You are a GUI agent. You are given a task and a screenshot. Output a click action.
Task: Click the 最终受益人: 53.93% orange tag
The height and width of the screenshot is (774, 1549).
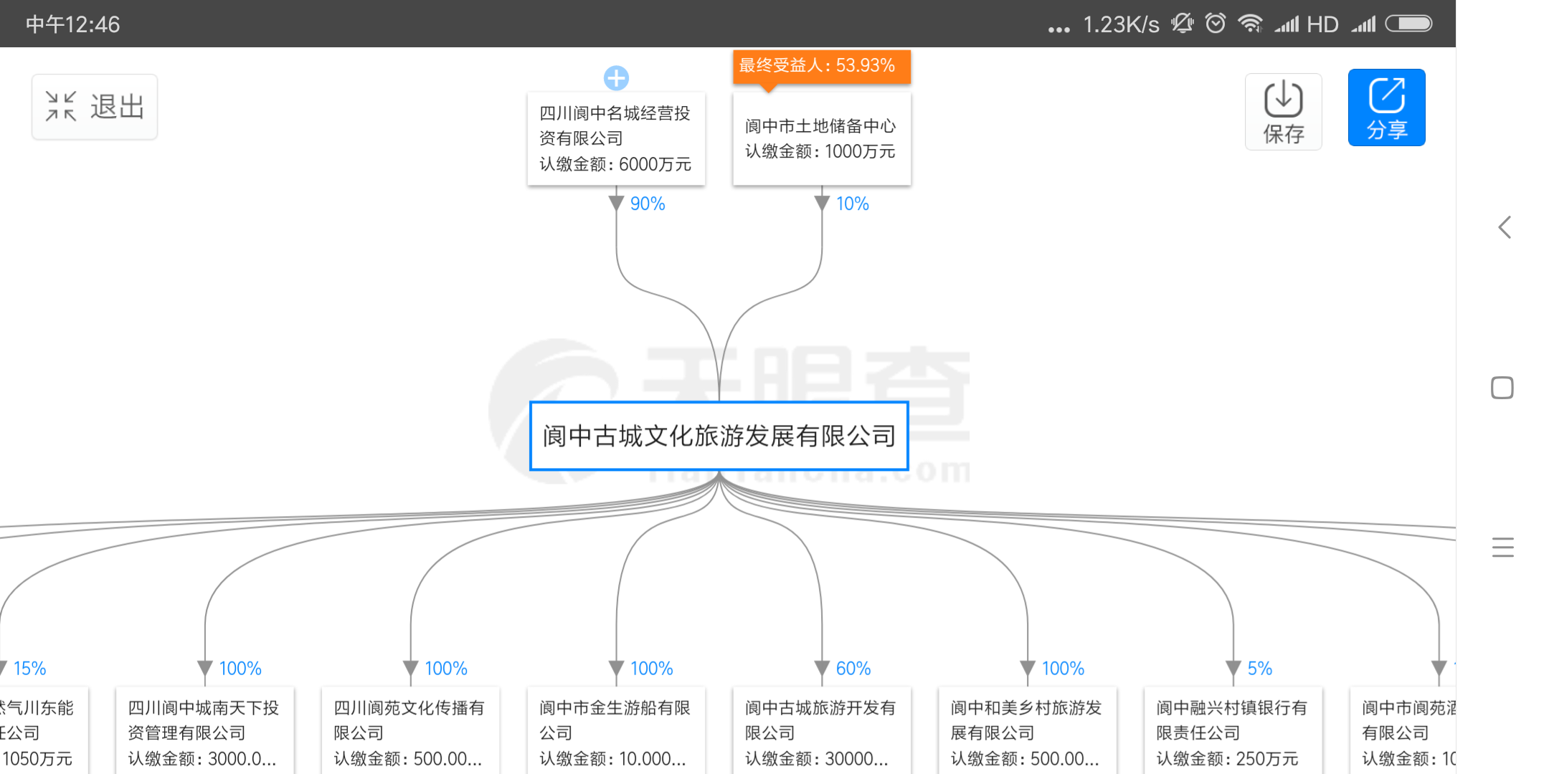[821, 66]
